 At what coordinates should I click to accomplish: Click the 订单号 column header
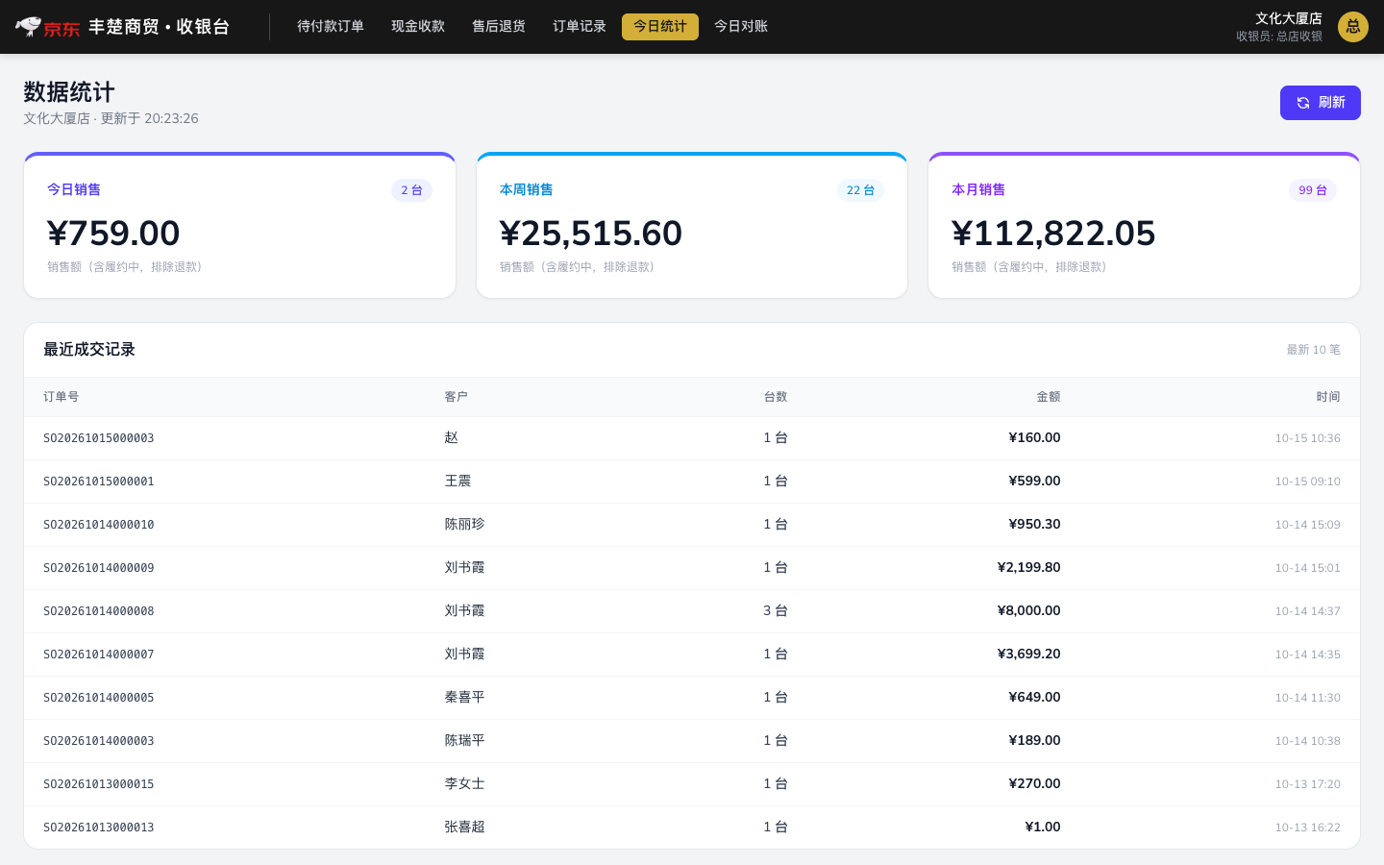click(x=62, y=397)
